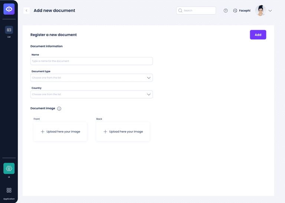Viewport: 285px width, 203px height.
Task: Click into the Search box
Action: pyautogui.click(x=196, y=10)
